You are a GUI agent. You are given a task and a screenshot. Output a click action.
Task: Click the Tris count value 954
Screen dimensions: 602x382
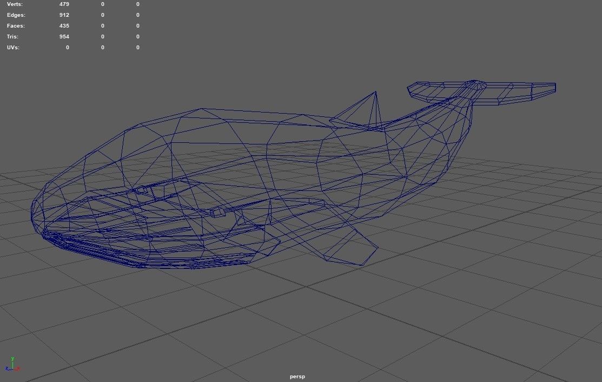[x=64, y=36]
